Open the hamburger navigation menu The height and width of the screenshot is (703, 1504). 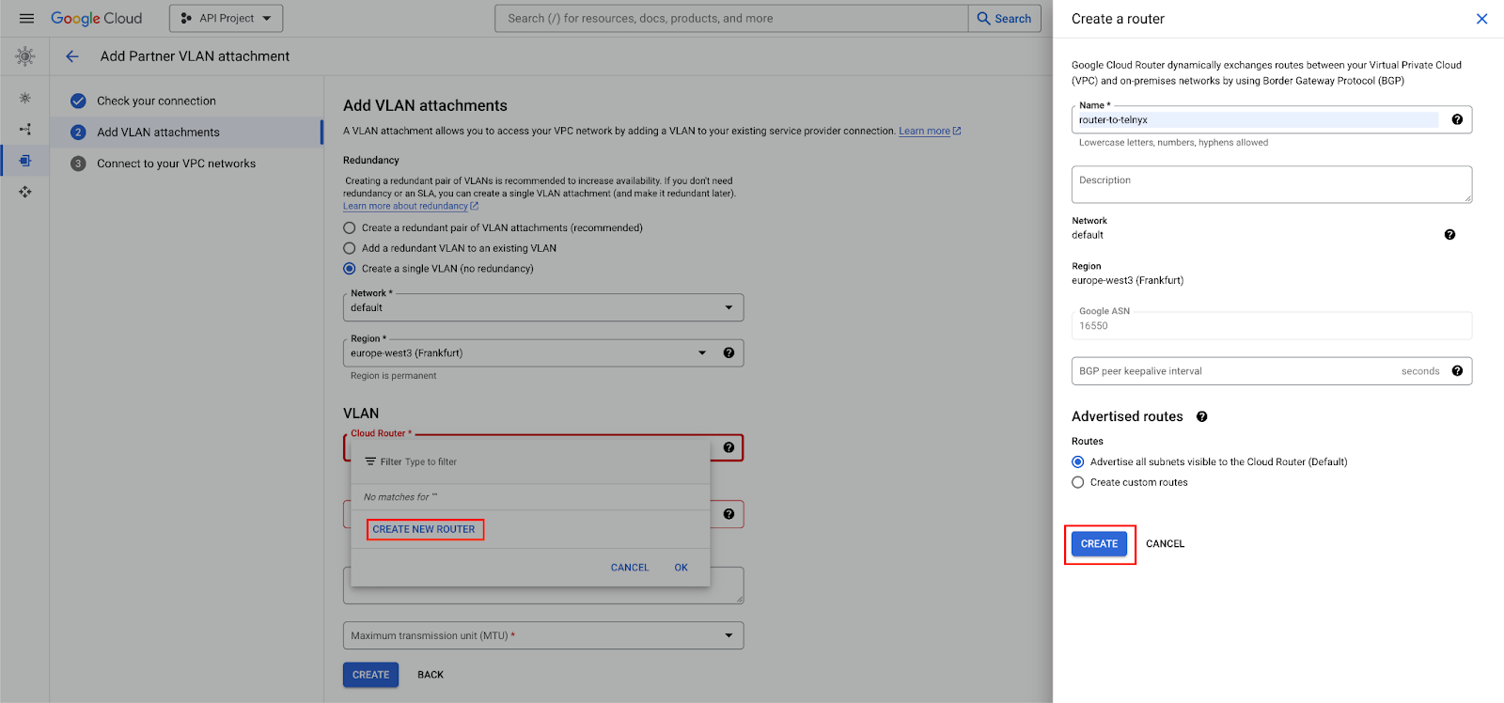click(26, 18)
